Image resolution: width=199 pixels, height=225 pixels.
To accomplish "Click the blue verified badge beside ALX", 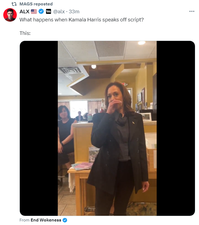I will 41,11.
